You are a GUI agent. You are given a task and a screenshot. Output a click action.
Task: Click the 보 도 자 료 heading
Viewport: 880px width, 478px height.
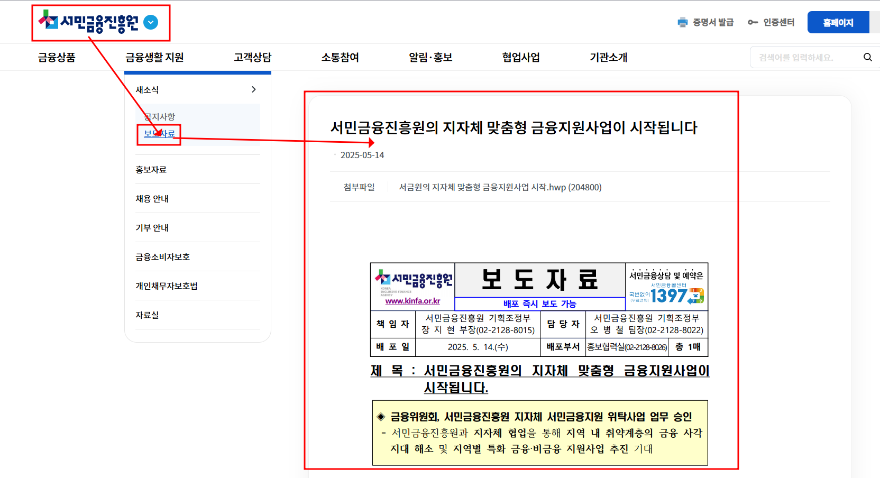pos(539,280)
